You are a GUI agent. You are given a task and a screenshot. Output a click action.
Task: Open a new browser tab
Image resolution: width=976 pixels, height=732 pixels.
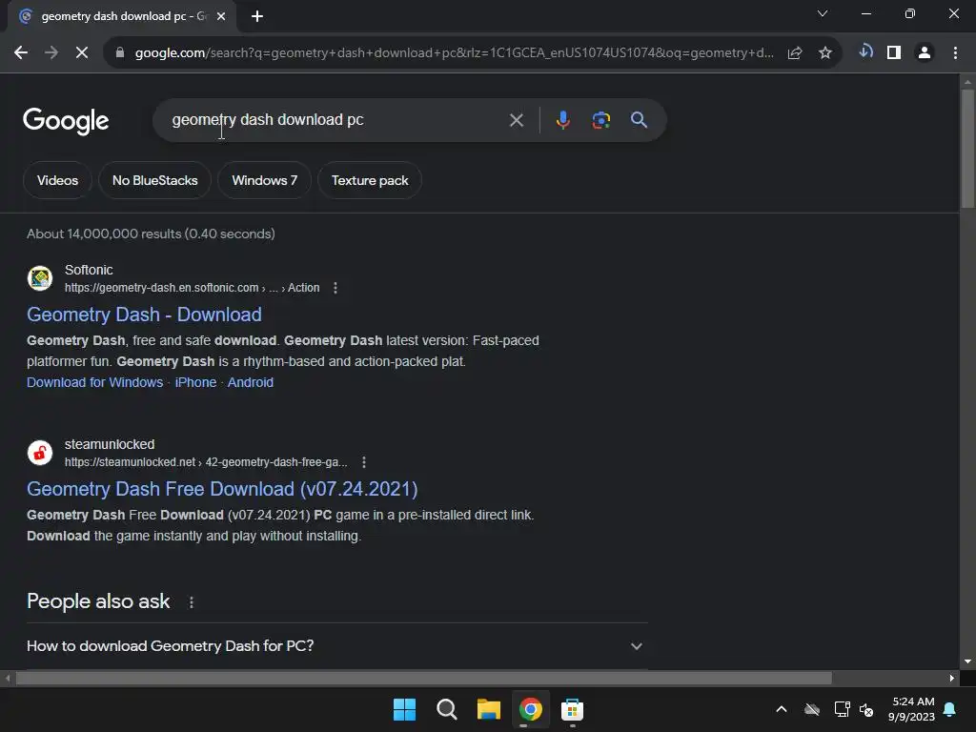click(257, 16)
